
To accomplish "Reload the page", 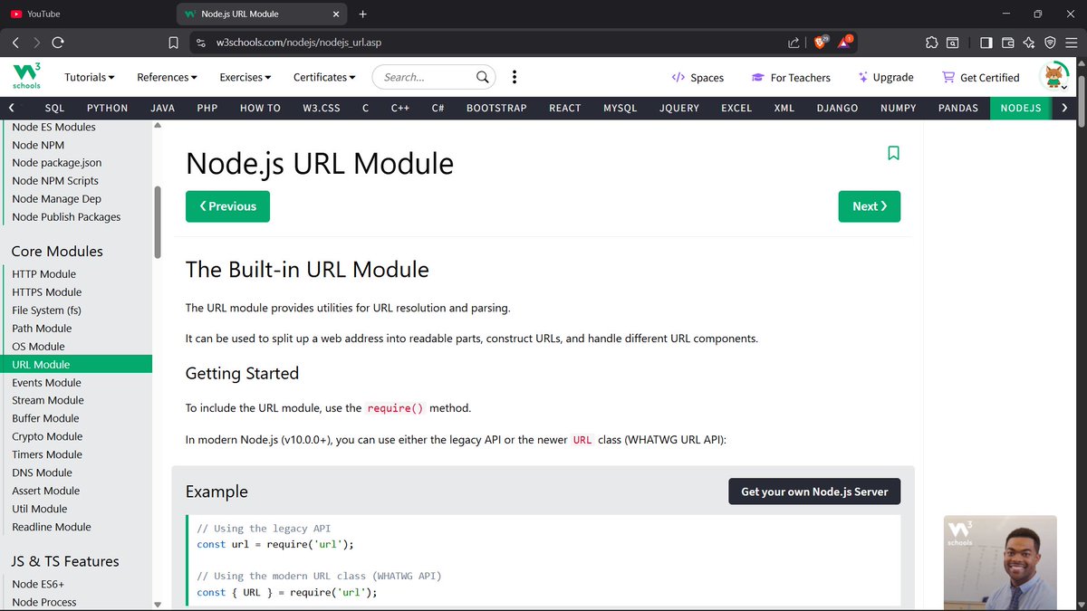I will pos(58,43).
